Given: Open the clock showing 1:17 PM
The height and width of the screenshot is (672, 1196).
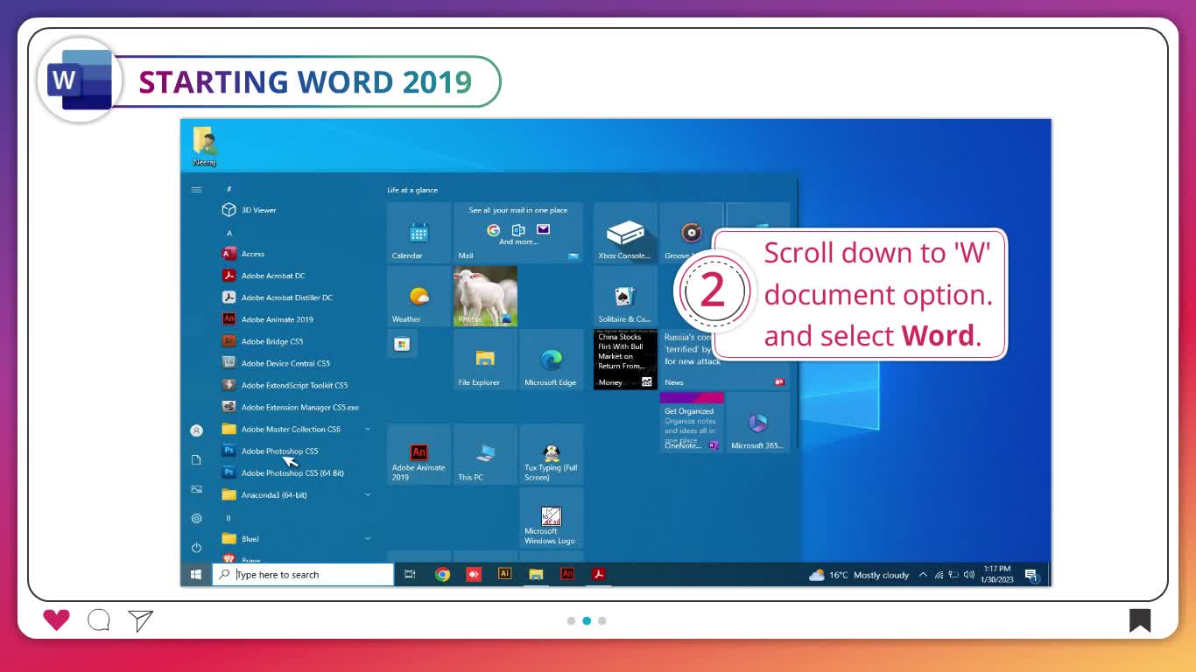Looking at the screenshot, I should coord(996,574).
